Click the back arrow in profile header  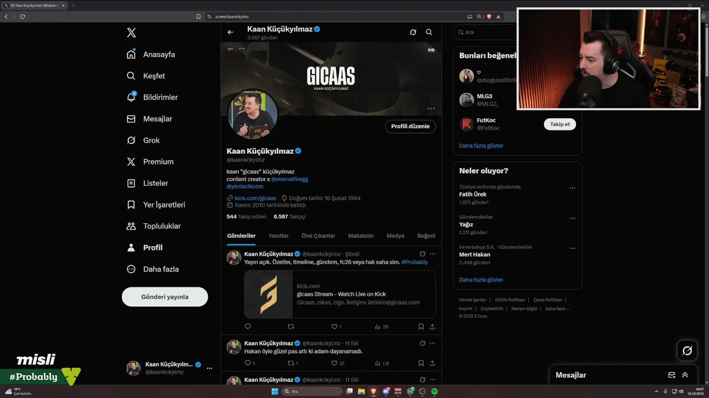(x=230, y=32)
